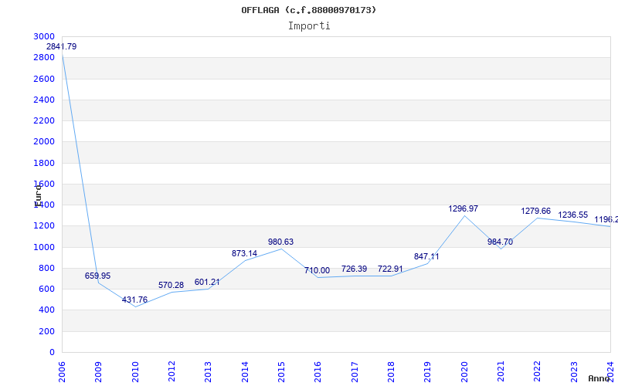Select the 847.11 data label

tap(426, 256)
